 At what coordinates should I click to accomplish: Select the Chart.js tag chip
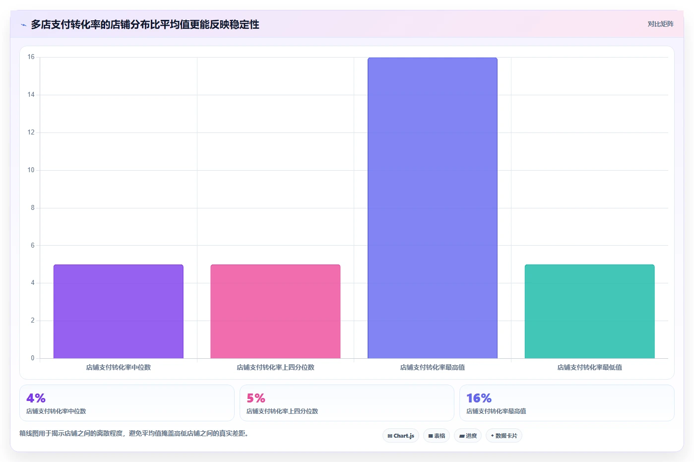pos(401,436)
